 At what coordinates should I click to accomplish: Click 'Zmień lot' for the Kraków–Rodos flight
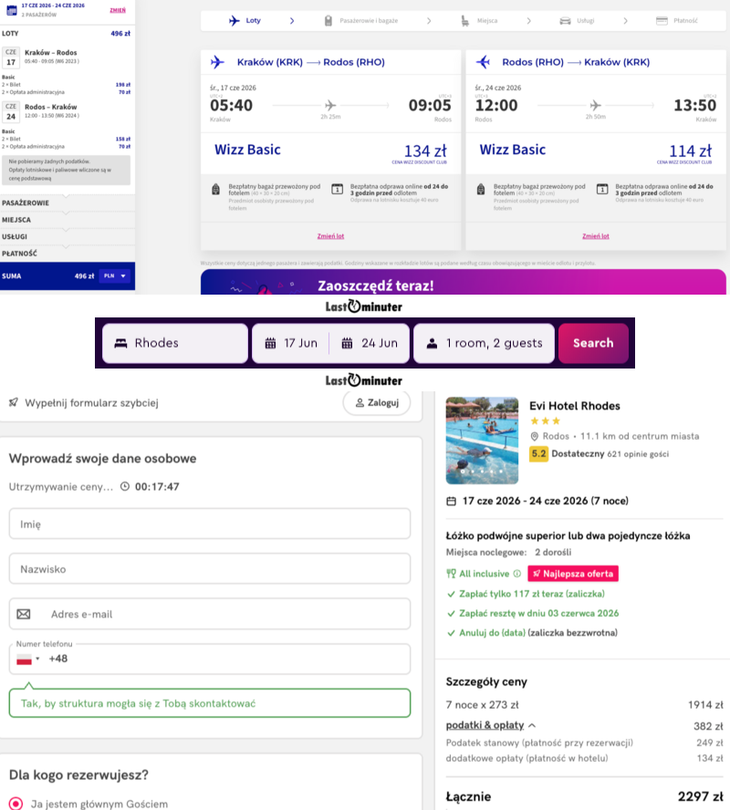tap(330, 236)
